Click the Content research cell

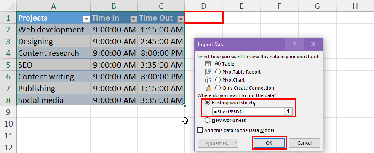click(53, 53)
